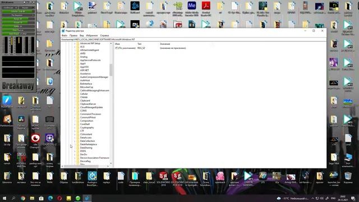Select the Idle Champions desktop icon
The height and width of the screenshot is (202, 359).
pyautogui.click(x=35, y=141)
